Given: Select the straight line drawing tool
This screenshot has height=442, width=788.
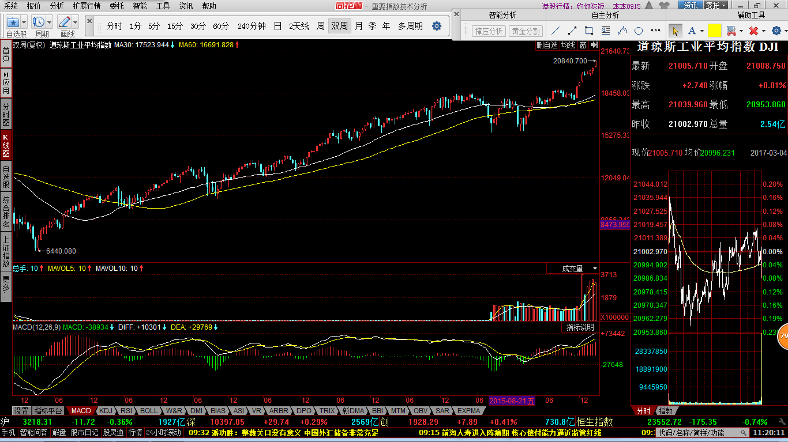Looking at the screenshot, I should [x=556, y=31].
